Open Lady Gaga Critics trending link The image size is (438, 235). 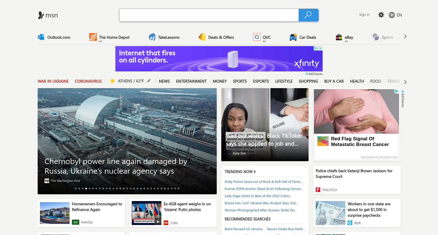click(x=258, y=196)
